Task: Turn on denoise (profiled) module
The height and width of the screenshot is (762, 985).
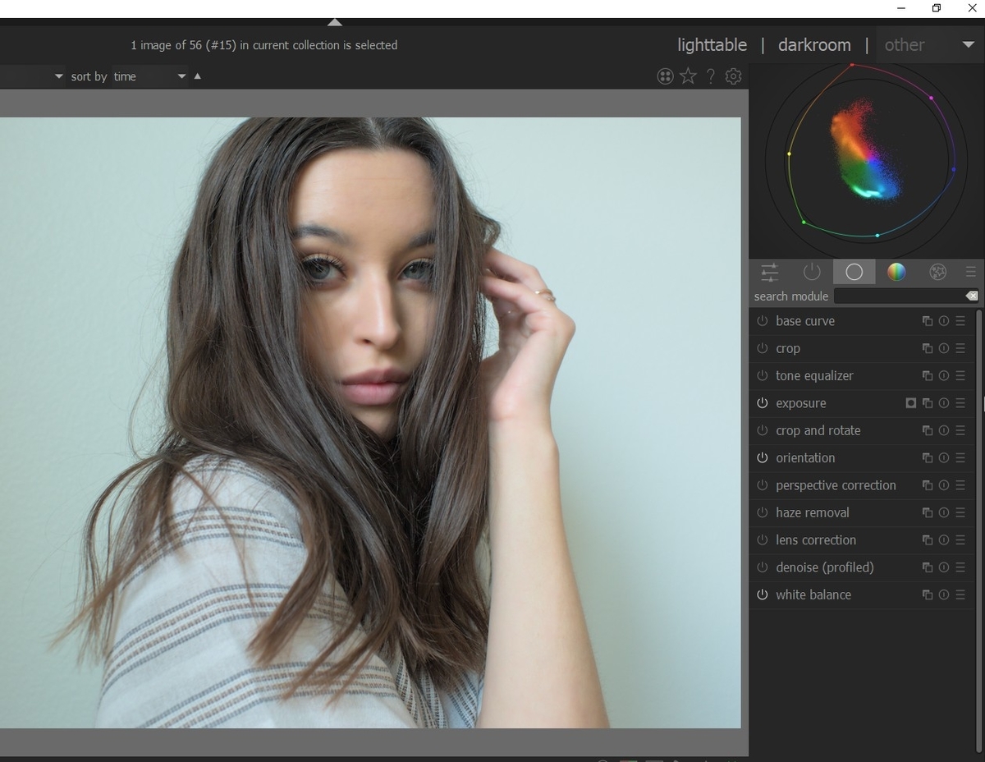Action: (x=762, y=567)
